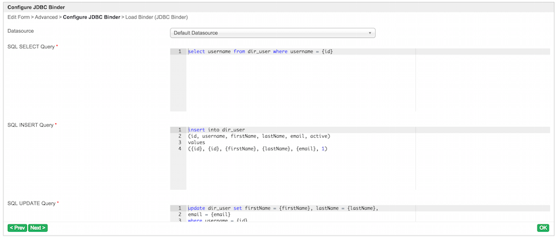Viewport: 556px width, 237px height.
Task: Click the 'SQL INSERT Query' label
Action: [30, 125]
